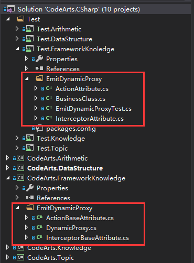
Task: Select the Test.Knowledge project
Action: [x=61, y=139]
